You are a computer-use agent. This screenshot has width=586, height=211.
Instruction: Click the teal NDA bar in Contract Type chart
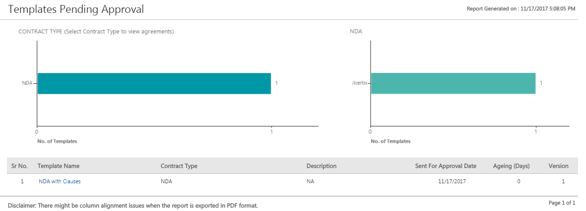tap(154, 83)
